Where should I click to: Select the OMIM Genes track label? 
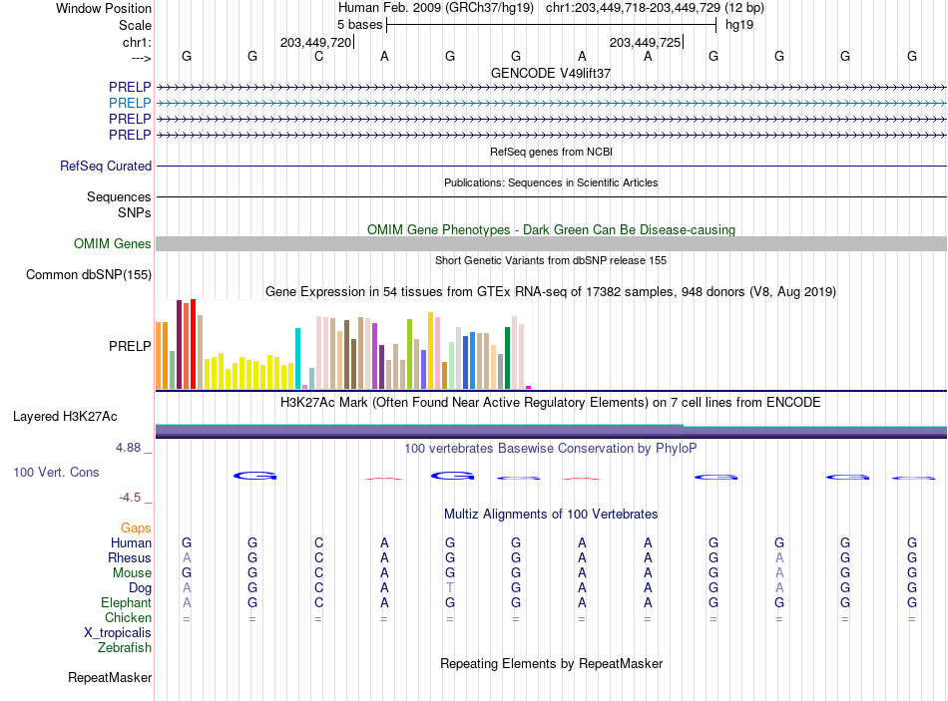tap(112, 243)
